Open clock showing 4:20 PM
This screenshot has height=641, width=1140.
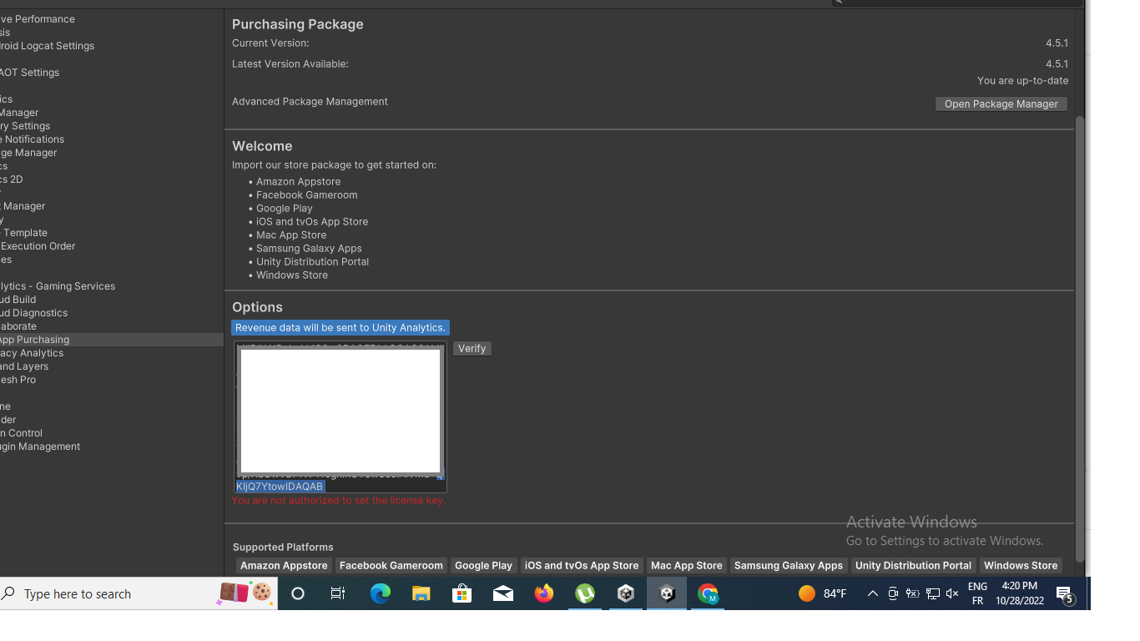pyautogui.click(x=1020, y=593)
